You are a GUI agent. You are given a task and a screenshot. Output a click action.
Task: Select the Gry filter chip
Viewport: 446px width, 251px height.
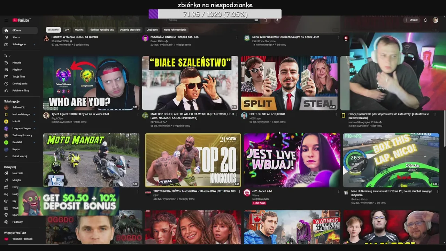[x=67, y=30]
